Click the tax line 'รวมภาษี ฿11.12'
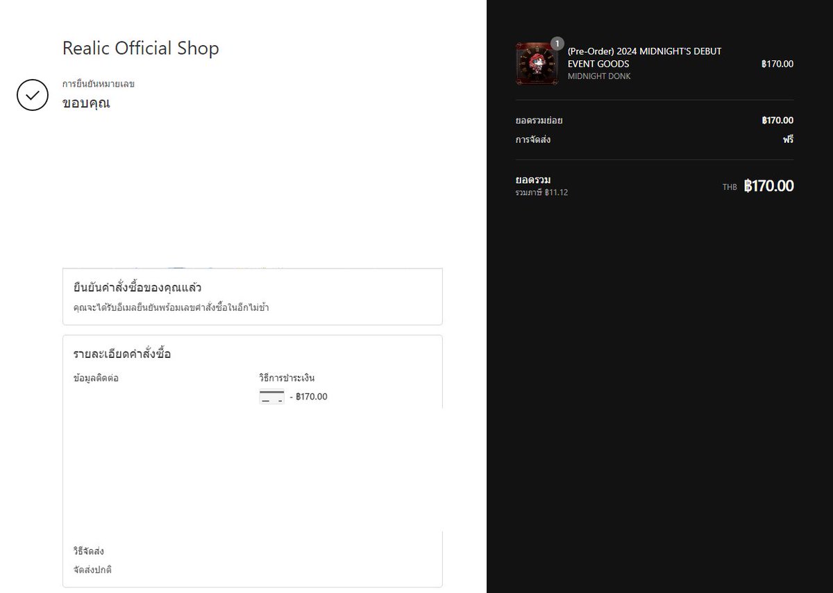Viewport: 833px width, 593px height. click(x=541, y=192)
